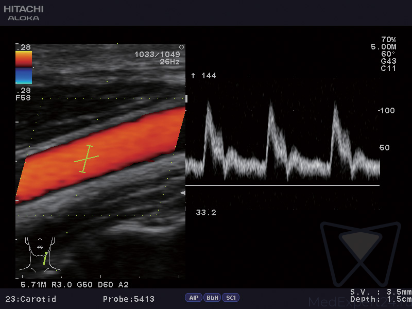The image size is (412, 309).
Task: Click the Hitachi Aloka logo
Action: (x=24, y=12)
